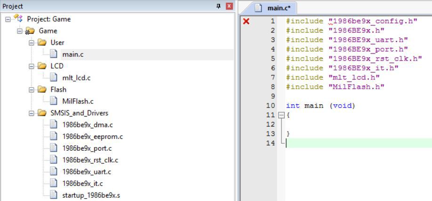Close the Project panel

click(229, 6)
